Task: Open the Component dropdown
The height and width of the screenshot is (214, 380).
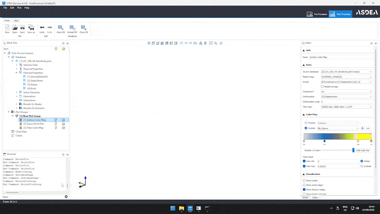Action: (346, 92)
